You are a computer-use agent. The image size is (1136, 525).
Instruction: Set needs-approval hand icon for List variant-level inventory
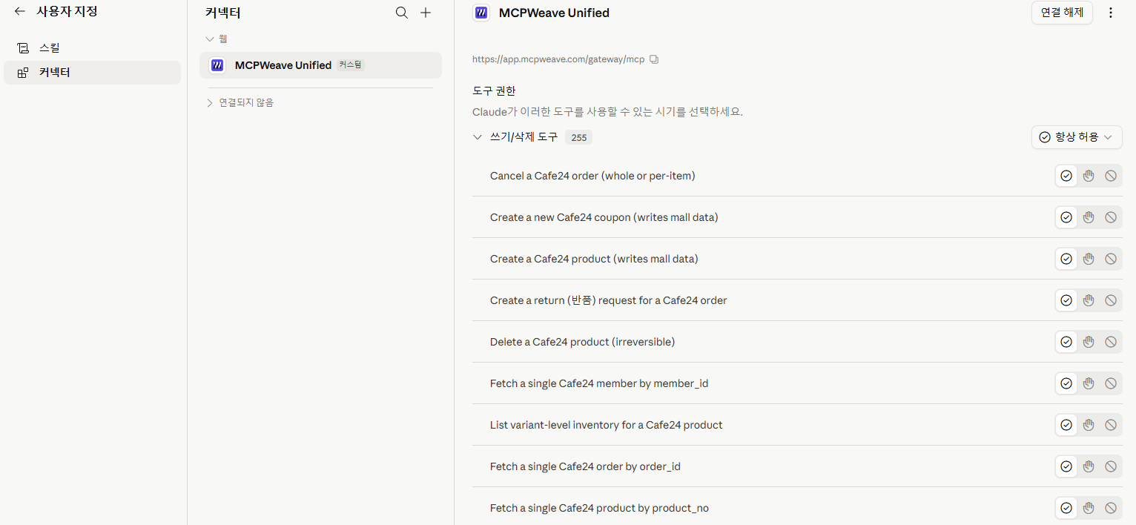[x=1089, y=425]
